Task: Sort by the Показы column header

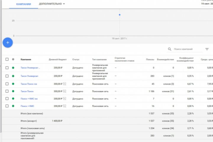Action: (150, 59)
